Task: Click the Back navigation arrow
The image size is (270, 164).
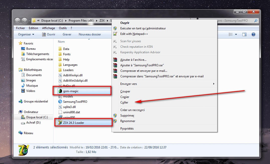Action: (x=17, y=21)
